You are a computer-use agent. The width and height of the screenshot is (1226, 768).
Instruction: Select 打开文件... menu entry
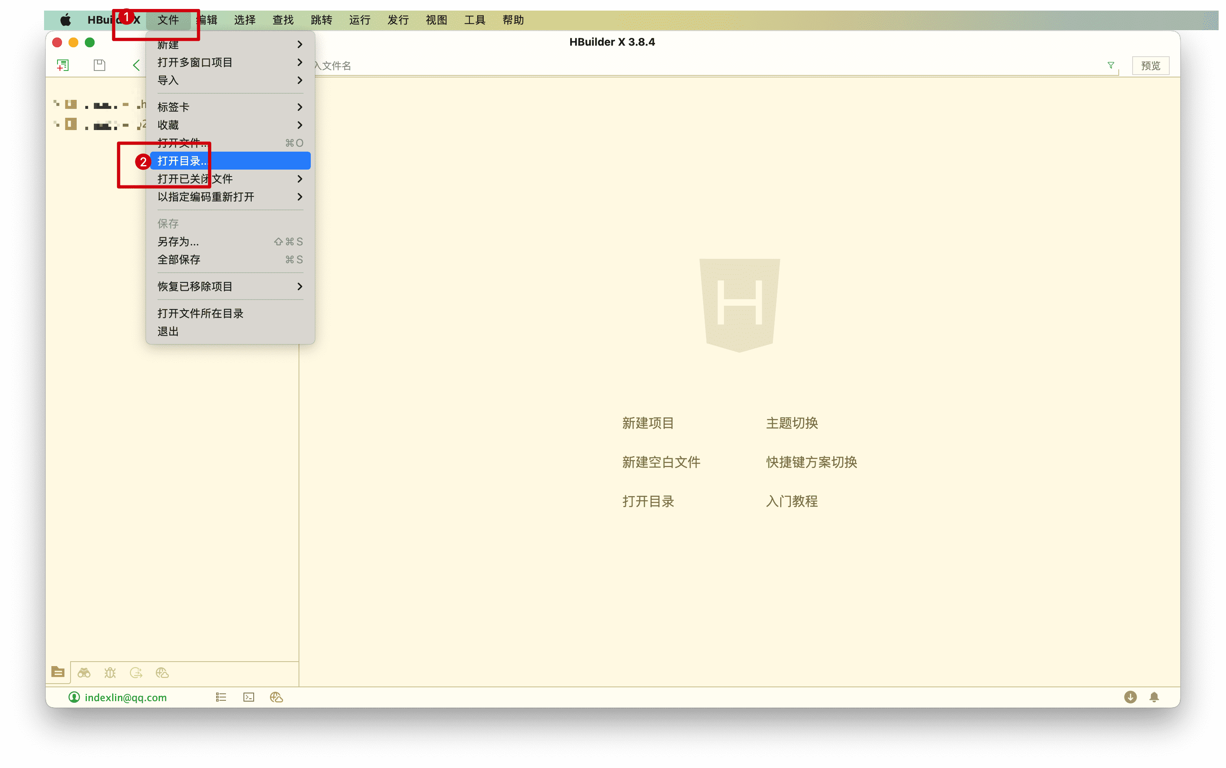[x=230, y=143]
